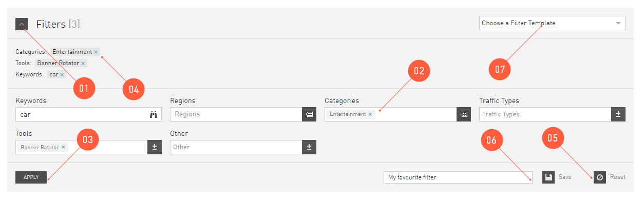Image resolution: width=644 pixels, height=202 pixels.
Task: Collapse the Filters panel with chevron button
Action: coord(22,24)
